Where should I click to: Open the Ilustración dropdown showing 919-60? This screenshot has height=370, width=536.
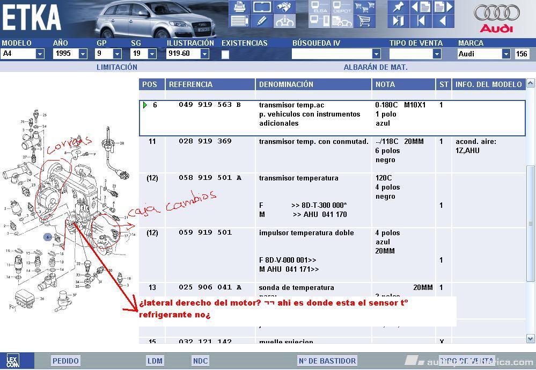(x=204, y=54)
